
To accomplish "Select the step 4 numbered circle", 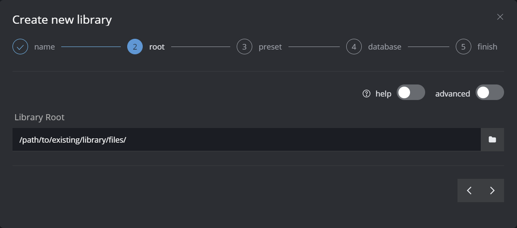I will click(354, 47).
